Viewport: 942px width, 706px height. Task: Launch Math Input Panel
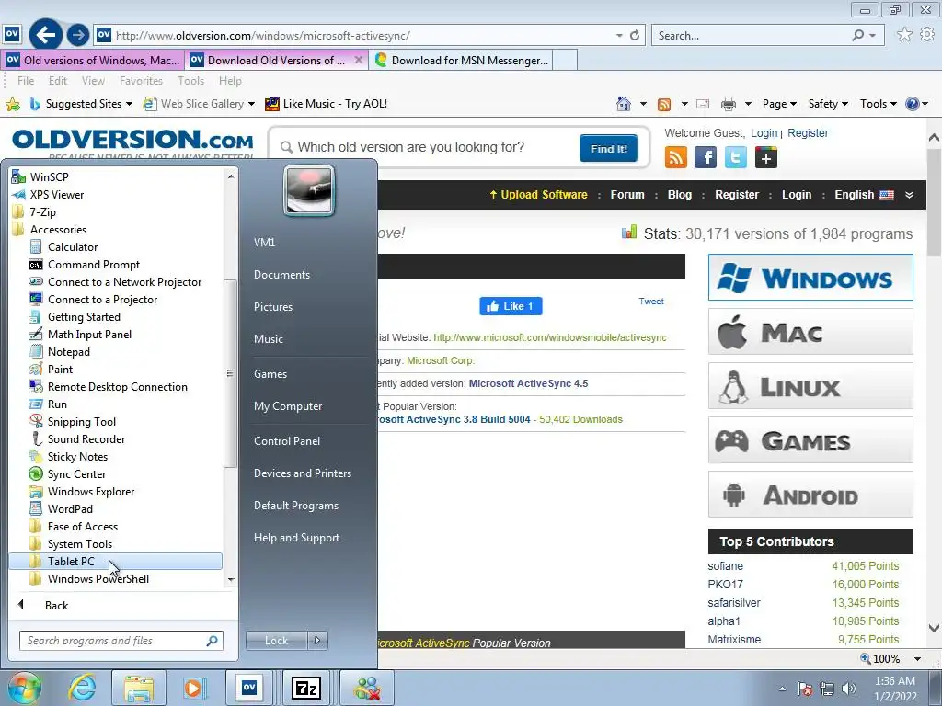pos(89,335)
